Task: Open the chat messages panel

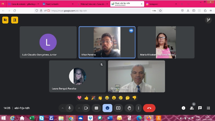Action: (x=200, y=108)
